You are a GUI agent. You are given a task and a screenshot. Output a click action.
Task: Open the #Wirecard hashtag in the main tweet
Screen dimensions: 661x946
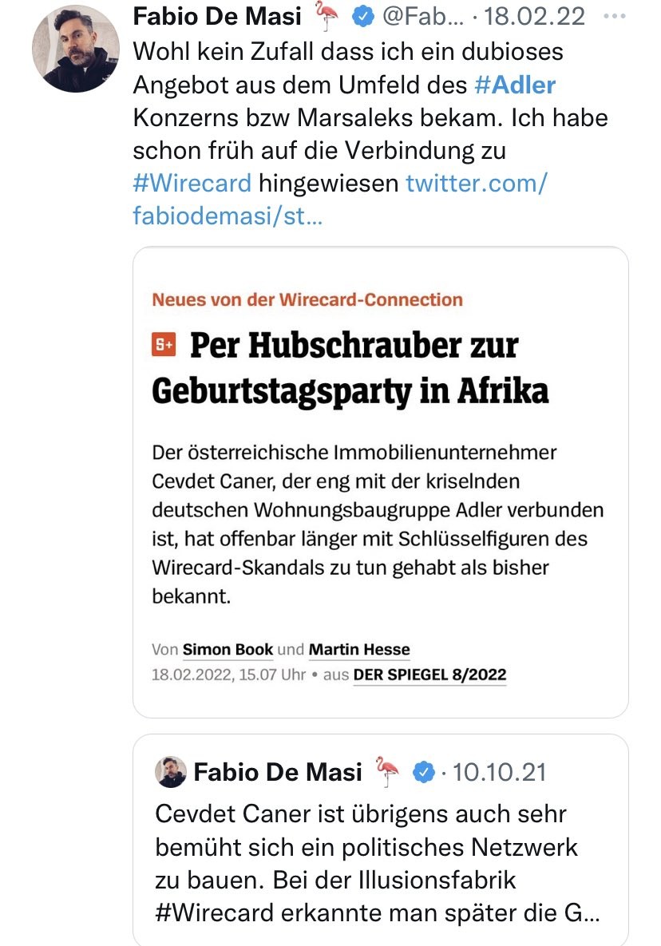192,184
